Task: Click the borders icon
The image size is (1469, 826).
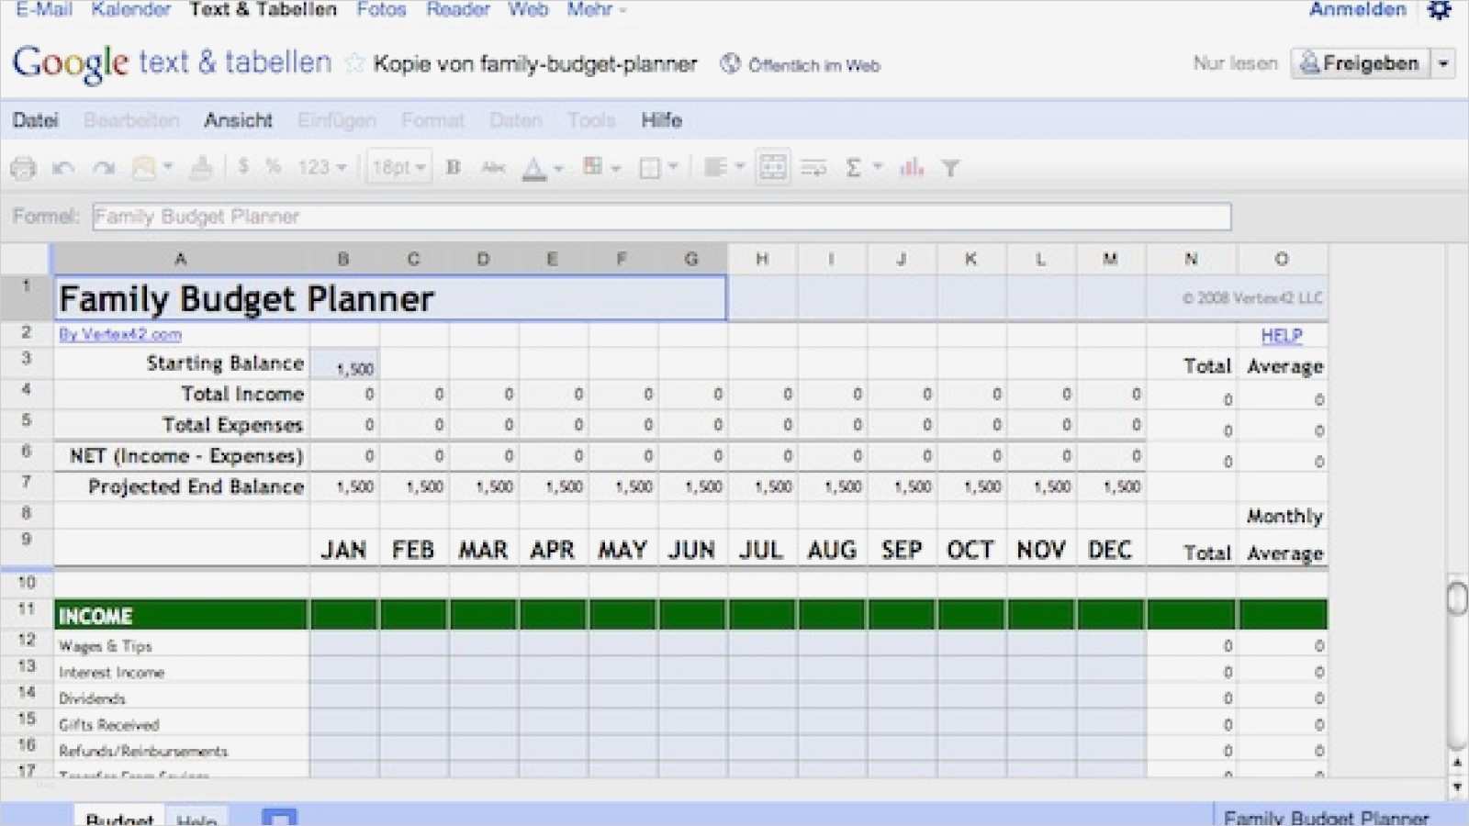Action: pos(650,167)
